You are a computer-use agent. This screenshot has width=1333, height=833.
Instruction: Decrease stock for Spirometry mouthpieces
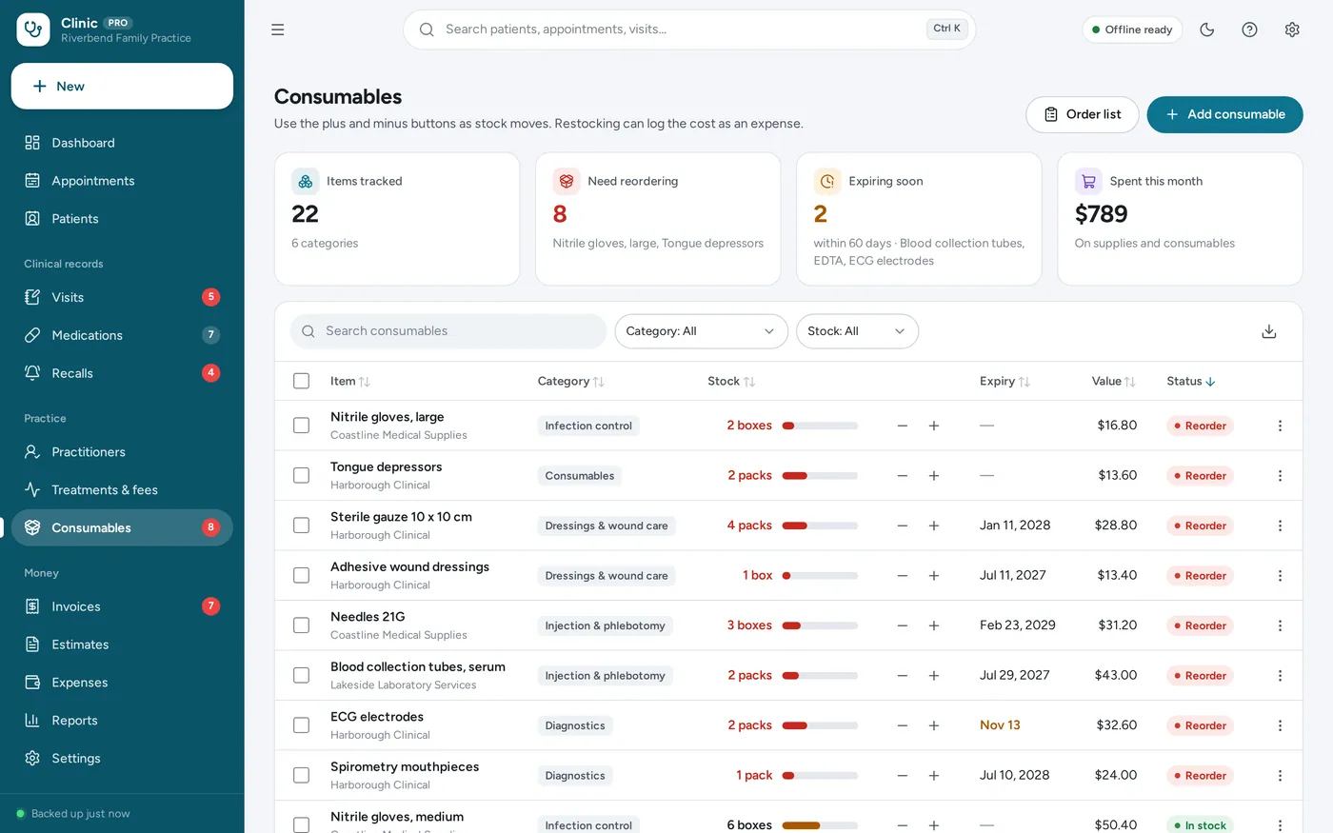coord(903,776)
